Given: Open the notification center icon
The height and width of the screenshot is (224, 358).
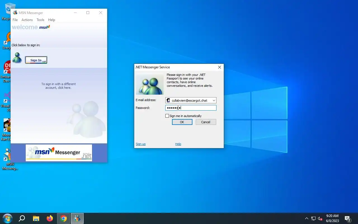Looking at the screenshot, I should coord(348,218).
